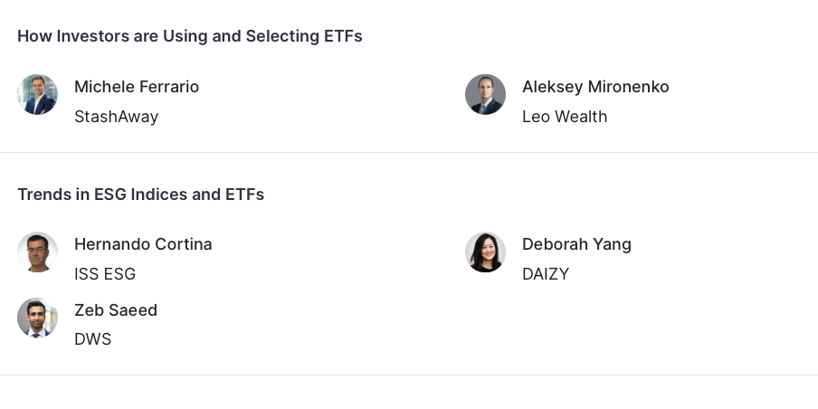Open the 'How Investors are Using and Selecting ETFs' session
Screen dimensions: 818x409
[189, 36]
